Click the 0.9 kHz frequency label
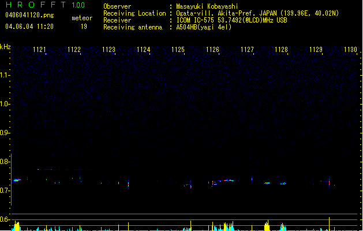363x231 pixels. (x=5, y=133)
